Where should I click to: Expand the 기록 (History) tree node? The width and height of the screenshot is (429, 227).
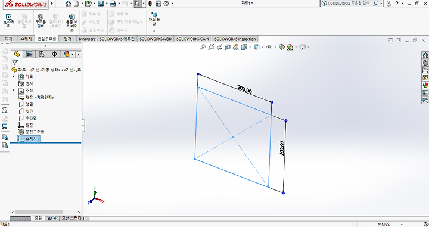[x=13, y=77]
